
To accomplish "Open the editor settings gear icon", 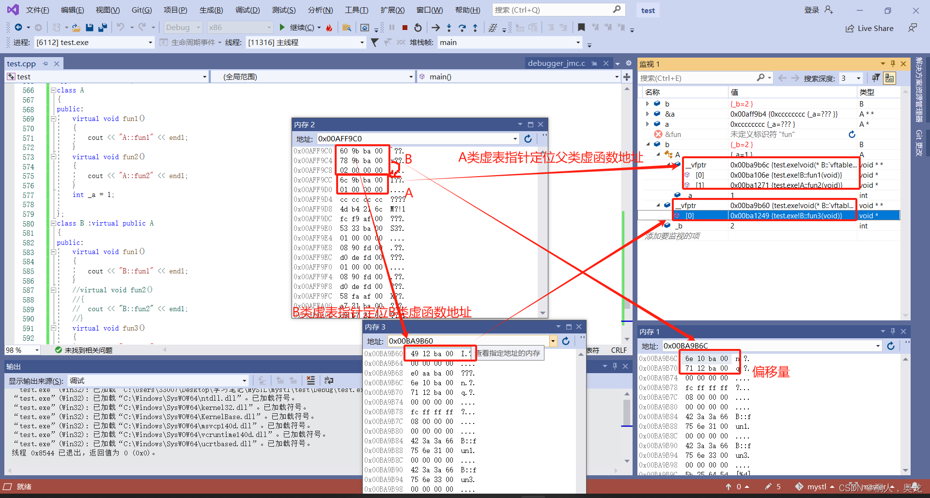I will [629, 63].
